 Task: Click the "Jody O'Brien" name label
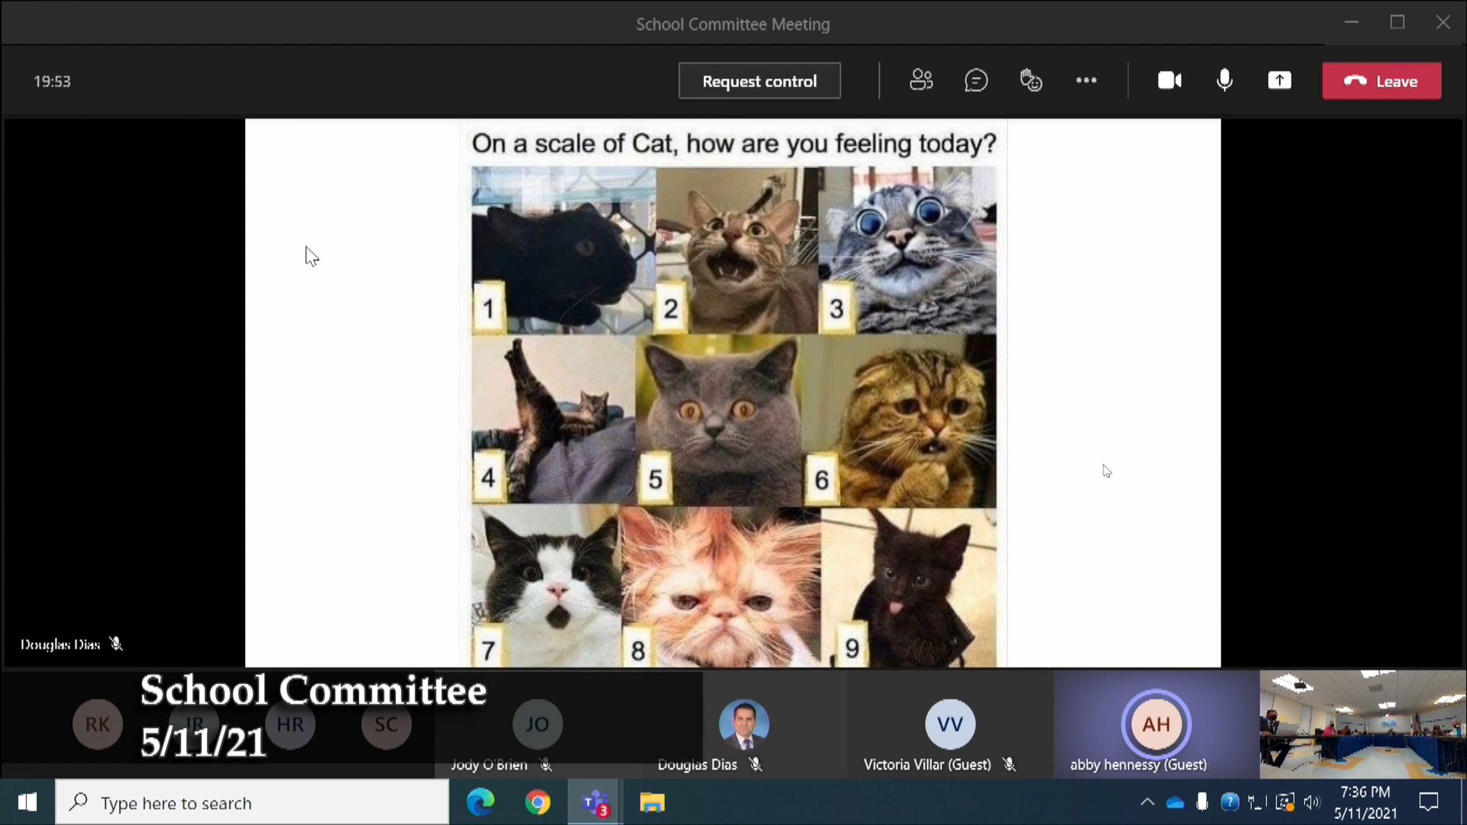pyautogui.click(x=489, y=765)
